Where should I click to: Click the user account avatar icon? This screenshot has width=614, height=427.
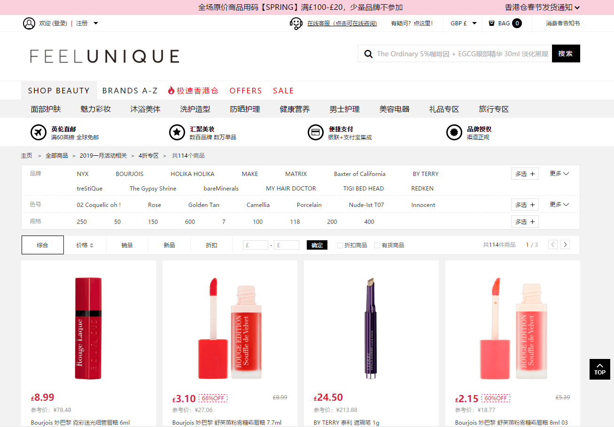click(29, 23)
